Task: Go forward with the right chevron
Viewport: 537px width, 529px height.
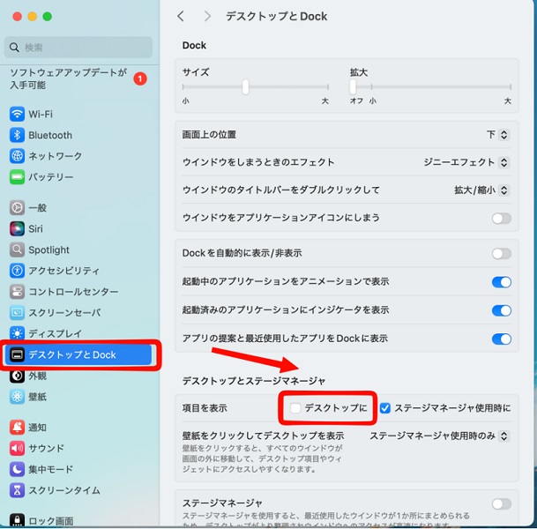Action: click(x=207, y=16)
